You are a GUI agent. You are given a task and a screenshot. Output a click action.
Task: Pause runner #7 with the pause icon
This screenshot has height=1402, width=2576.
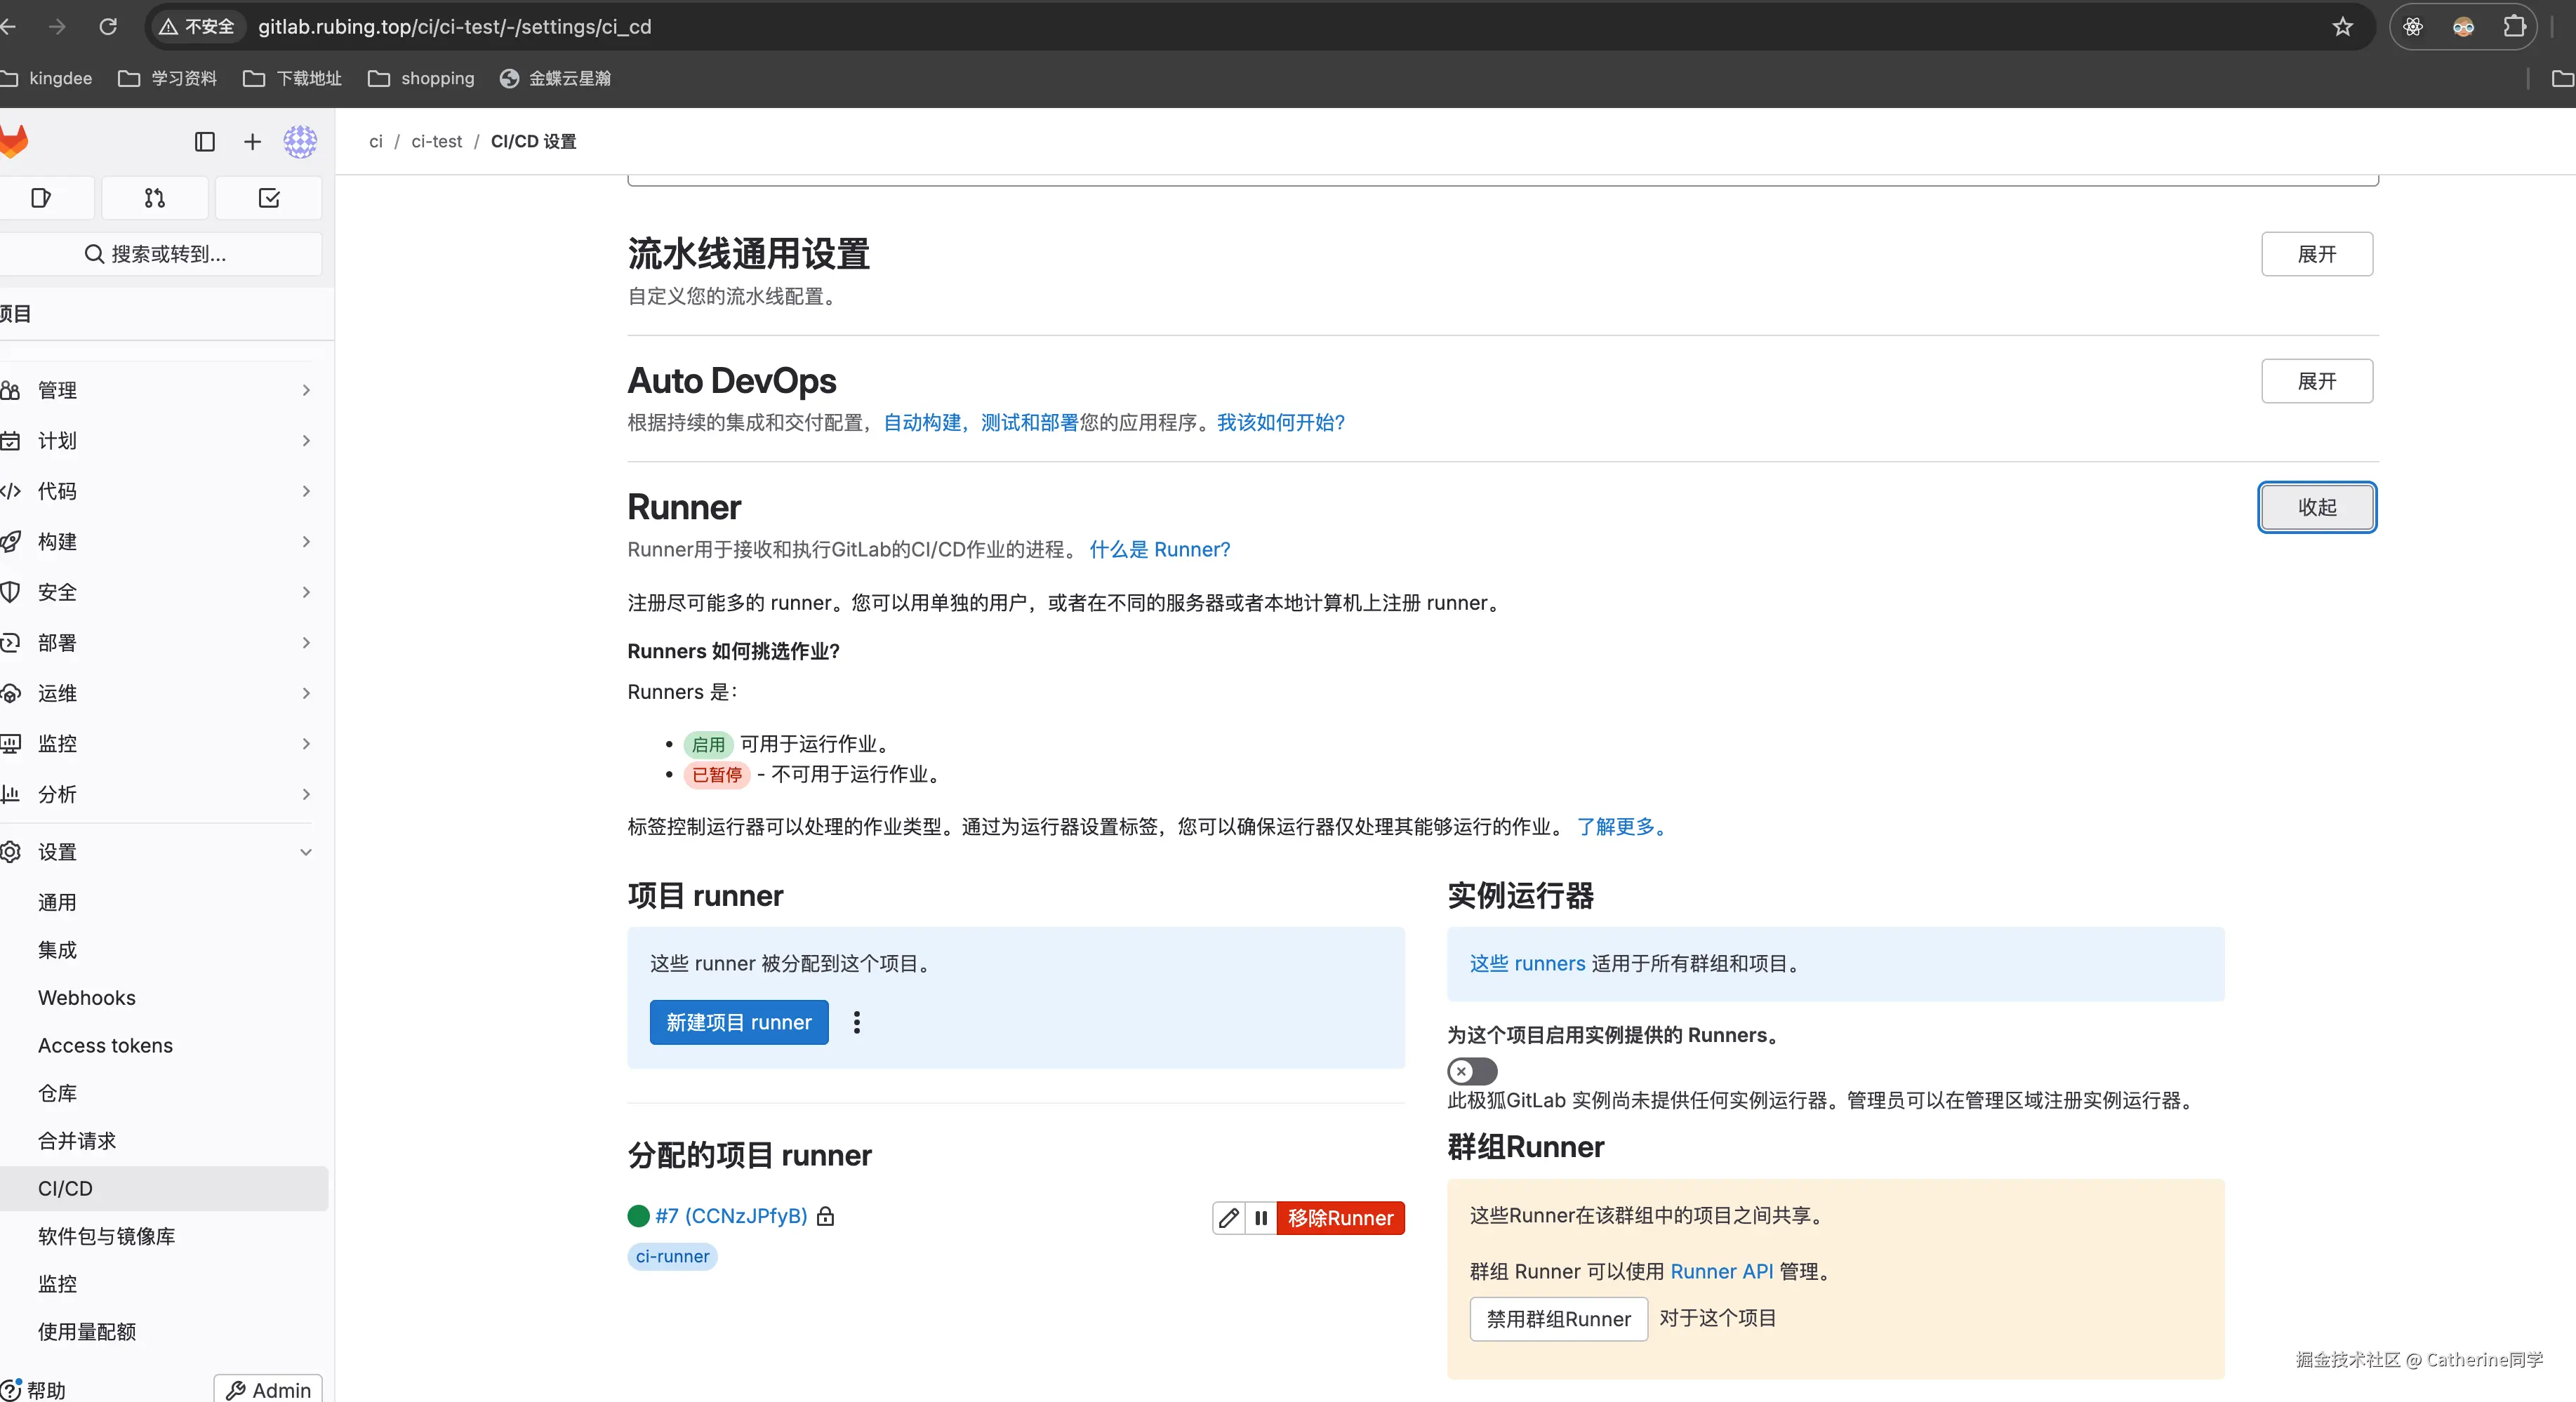[1261, 1218]
